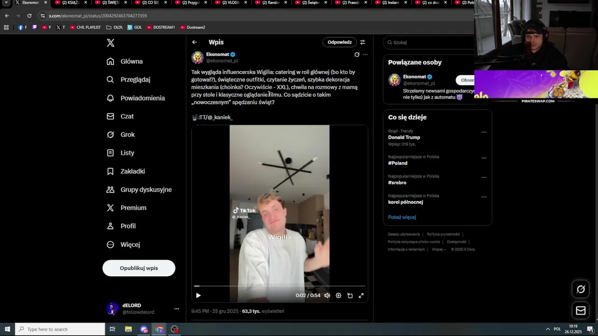
Task: Go back with the browser back arrow
Action: (x=7, y=15)
